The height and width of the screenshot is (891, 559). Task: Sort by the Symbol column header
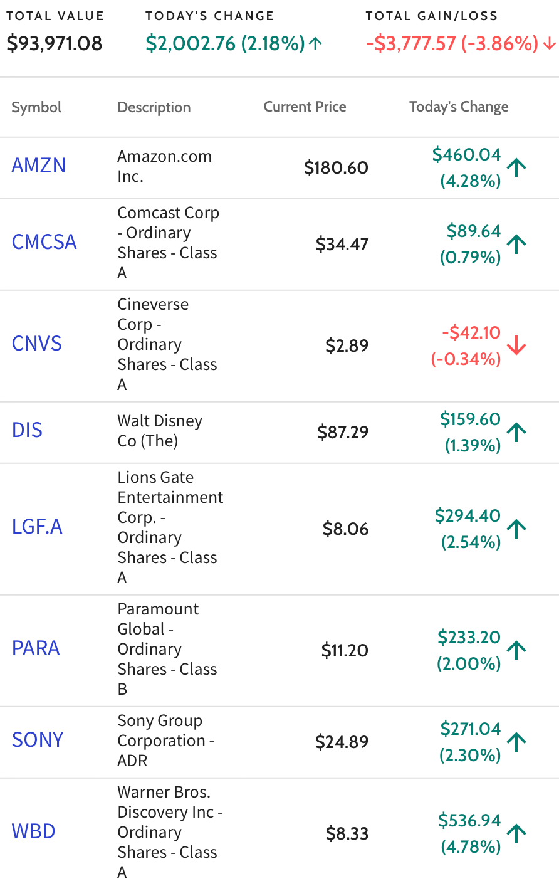click(36, 107)
